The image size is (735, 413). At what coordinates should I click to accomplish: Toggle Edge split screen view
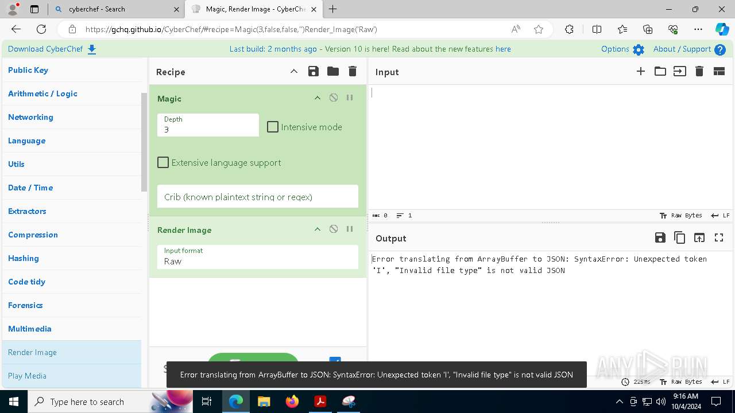tap(597, 29)
